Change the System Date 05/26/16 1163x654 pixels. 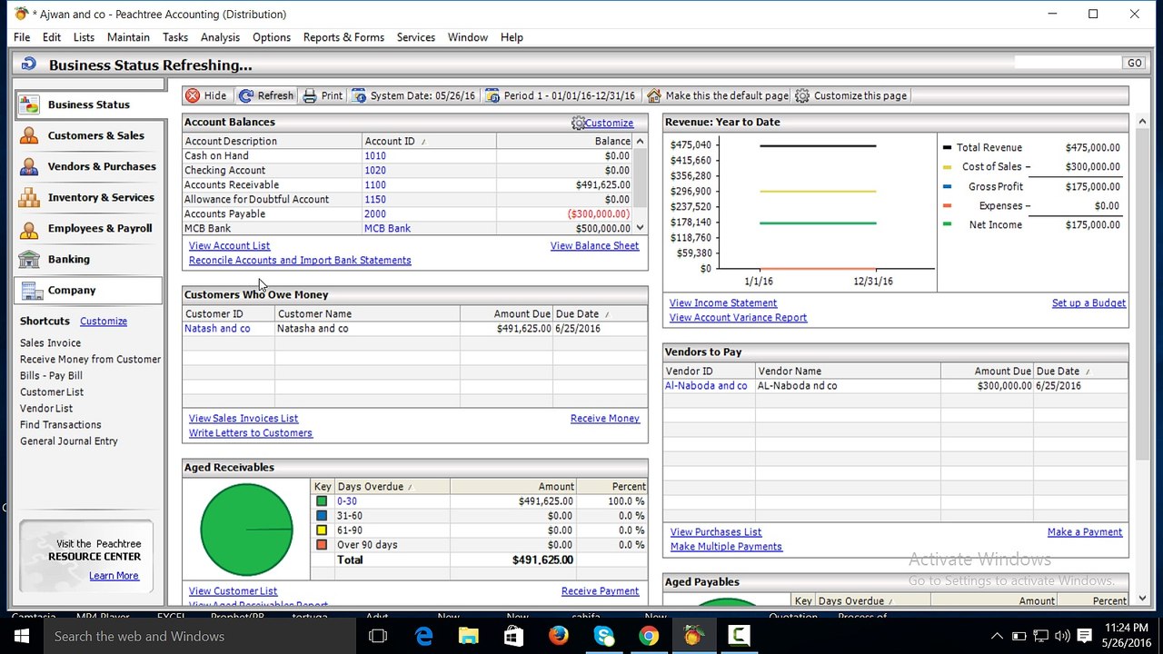(x=413, y=95)
